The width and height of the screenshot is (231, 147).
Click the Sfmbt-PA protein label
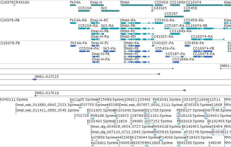click(131, 43)
